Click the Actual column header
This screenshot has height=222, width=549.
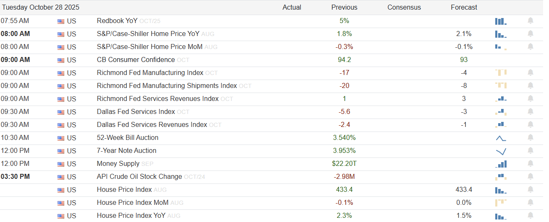[x=292, y=8]
